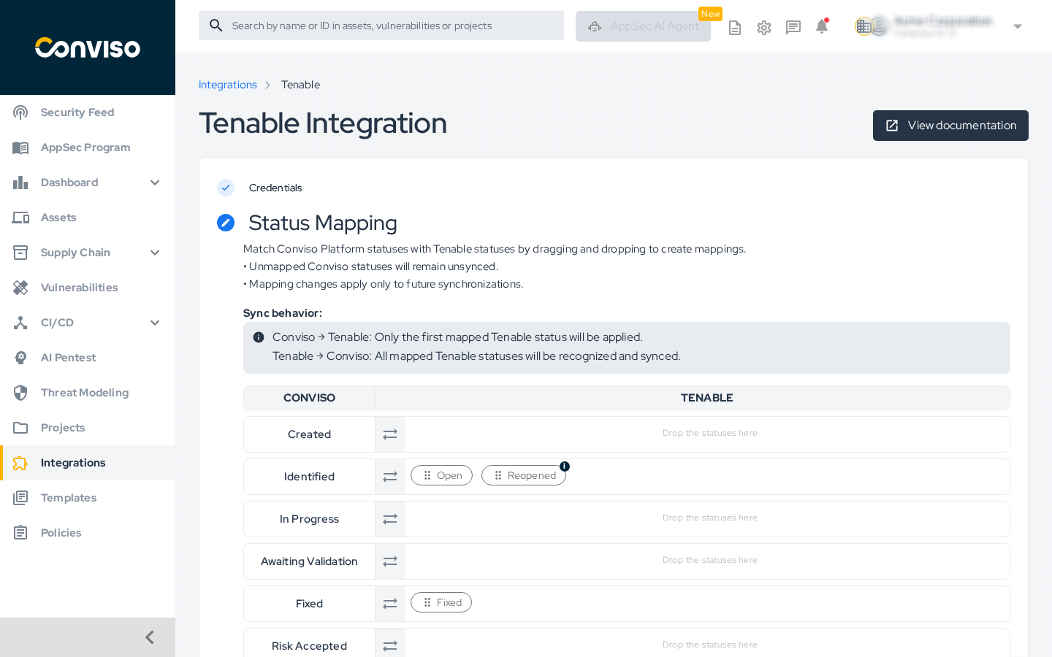Open Templates in sidebar
Viewport: 1052px width, 657px height.
[x=88, y=498]
